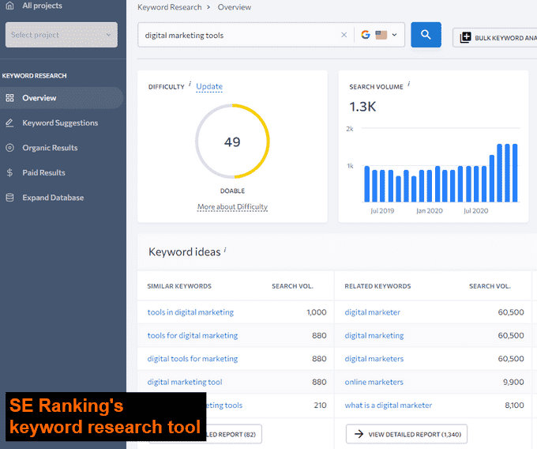This screenshot has width=537, height=449.
Task: Click the latest search volume bar
Action: click(515, 173)
